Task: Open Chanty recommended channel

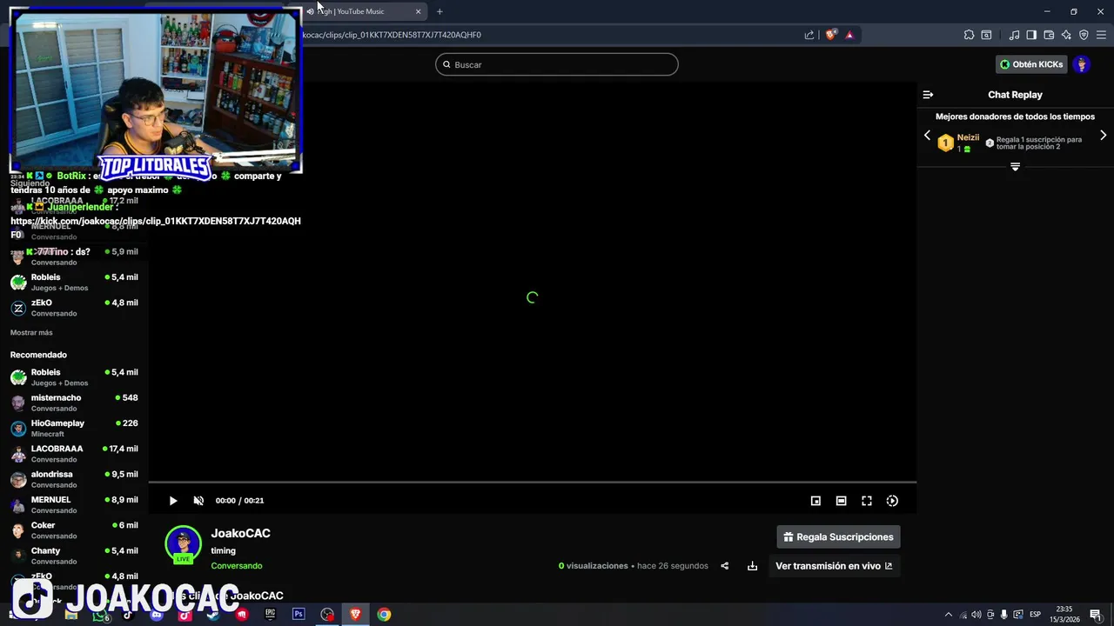Action: click(74, 556)
